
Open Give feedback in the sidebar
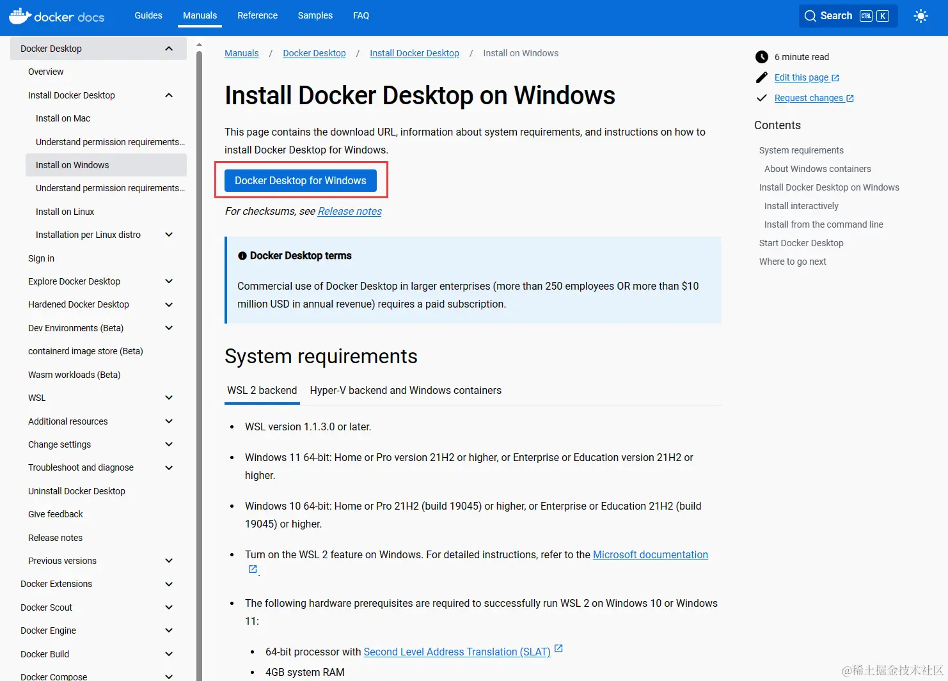[56, 514]
